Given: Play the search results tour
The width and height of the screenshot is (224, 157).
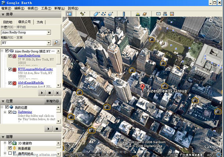Looking at the screenshot, I should pyautogui.click(x=42, y=93).
